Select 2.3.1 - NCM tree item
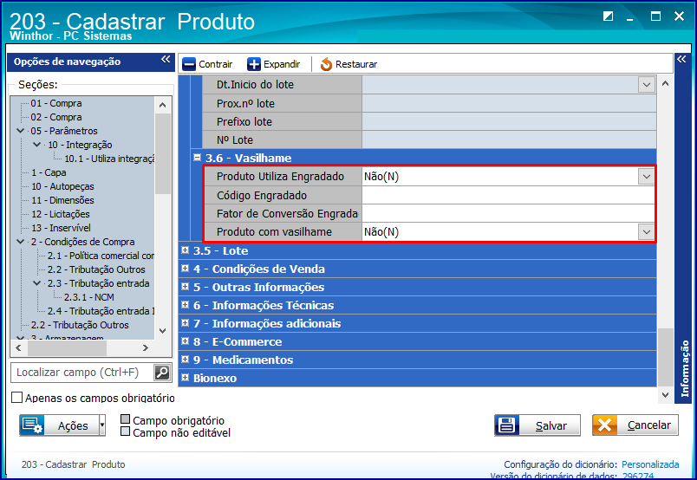This screenshot has width=697, height=480. click(89, 297)
